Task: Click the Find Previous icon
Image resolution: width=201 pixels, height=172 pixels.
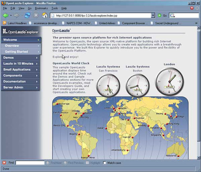Action: tap(65, 163)
